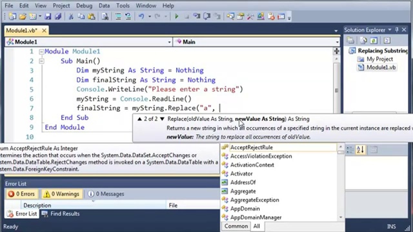Open the Window menu
The height and width of the screenshot is (232, 413).
coord(146,5)
